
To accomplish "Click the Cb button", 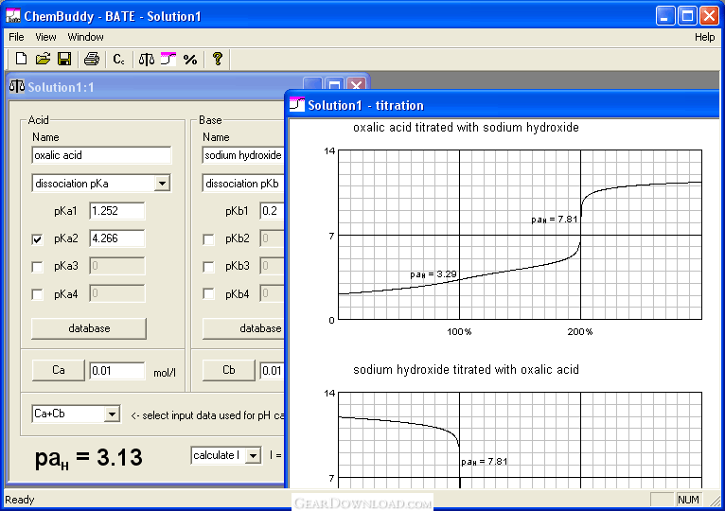I will point(229,370).
